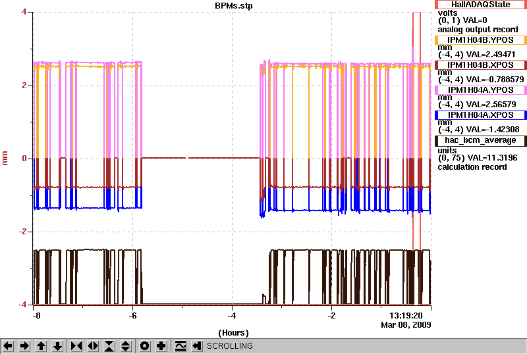Select the hac_bcm_average legend entry

pos(481,140)
